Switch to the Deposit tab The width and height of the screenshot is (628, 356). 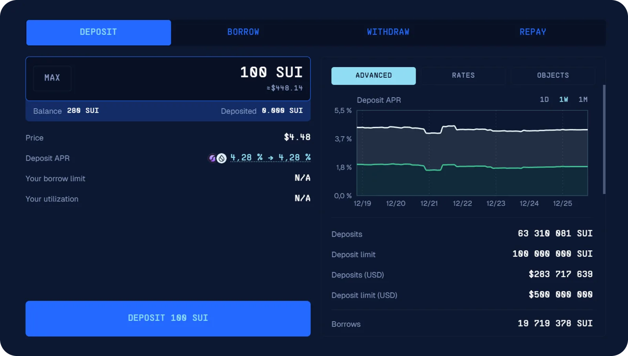99,33
